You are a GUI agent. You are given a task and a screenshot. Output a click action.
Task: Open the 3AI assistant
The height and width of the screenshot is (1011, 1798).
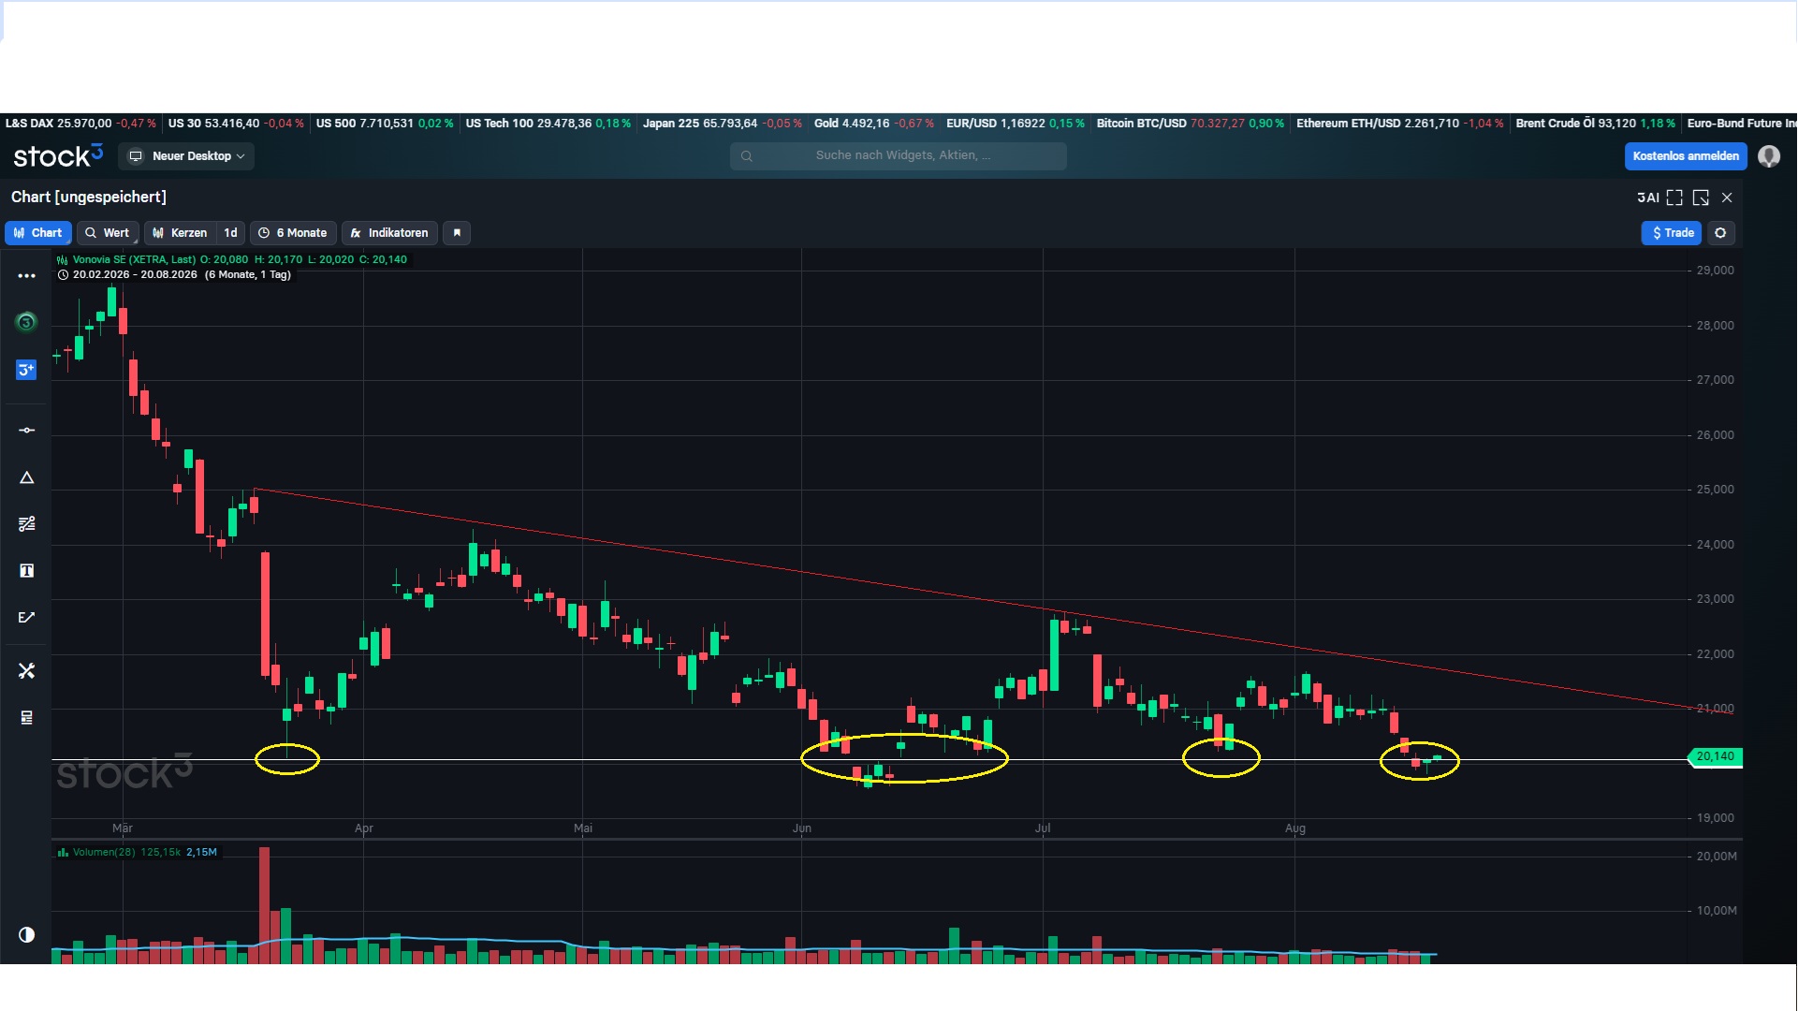coord(1647,198)
